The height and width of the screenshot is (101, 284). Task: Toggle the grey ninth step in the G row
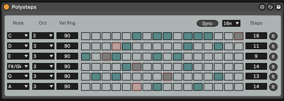point(167,77)
